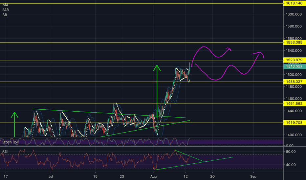Screen dimensions: 306x180
Task: Click the 1553.085 price level label
Action: [294, 43]
